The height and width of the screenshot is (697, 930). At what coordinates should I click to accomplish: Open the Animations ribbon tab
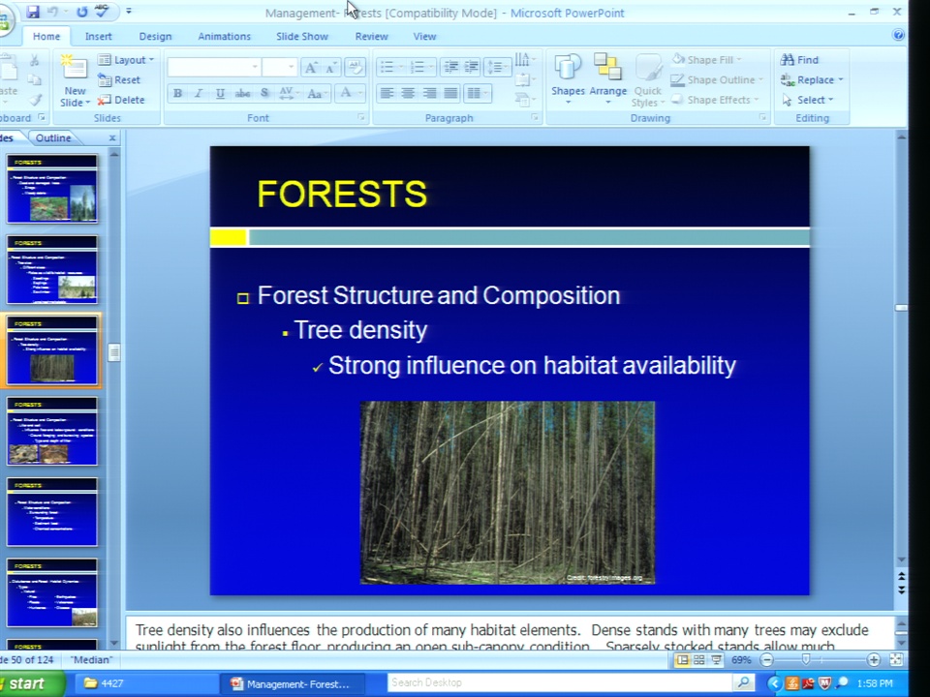coord(224,36)
